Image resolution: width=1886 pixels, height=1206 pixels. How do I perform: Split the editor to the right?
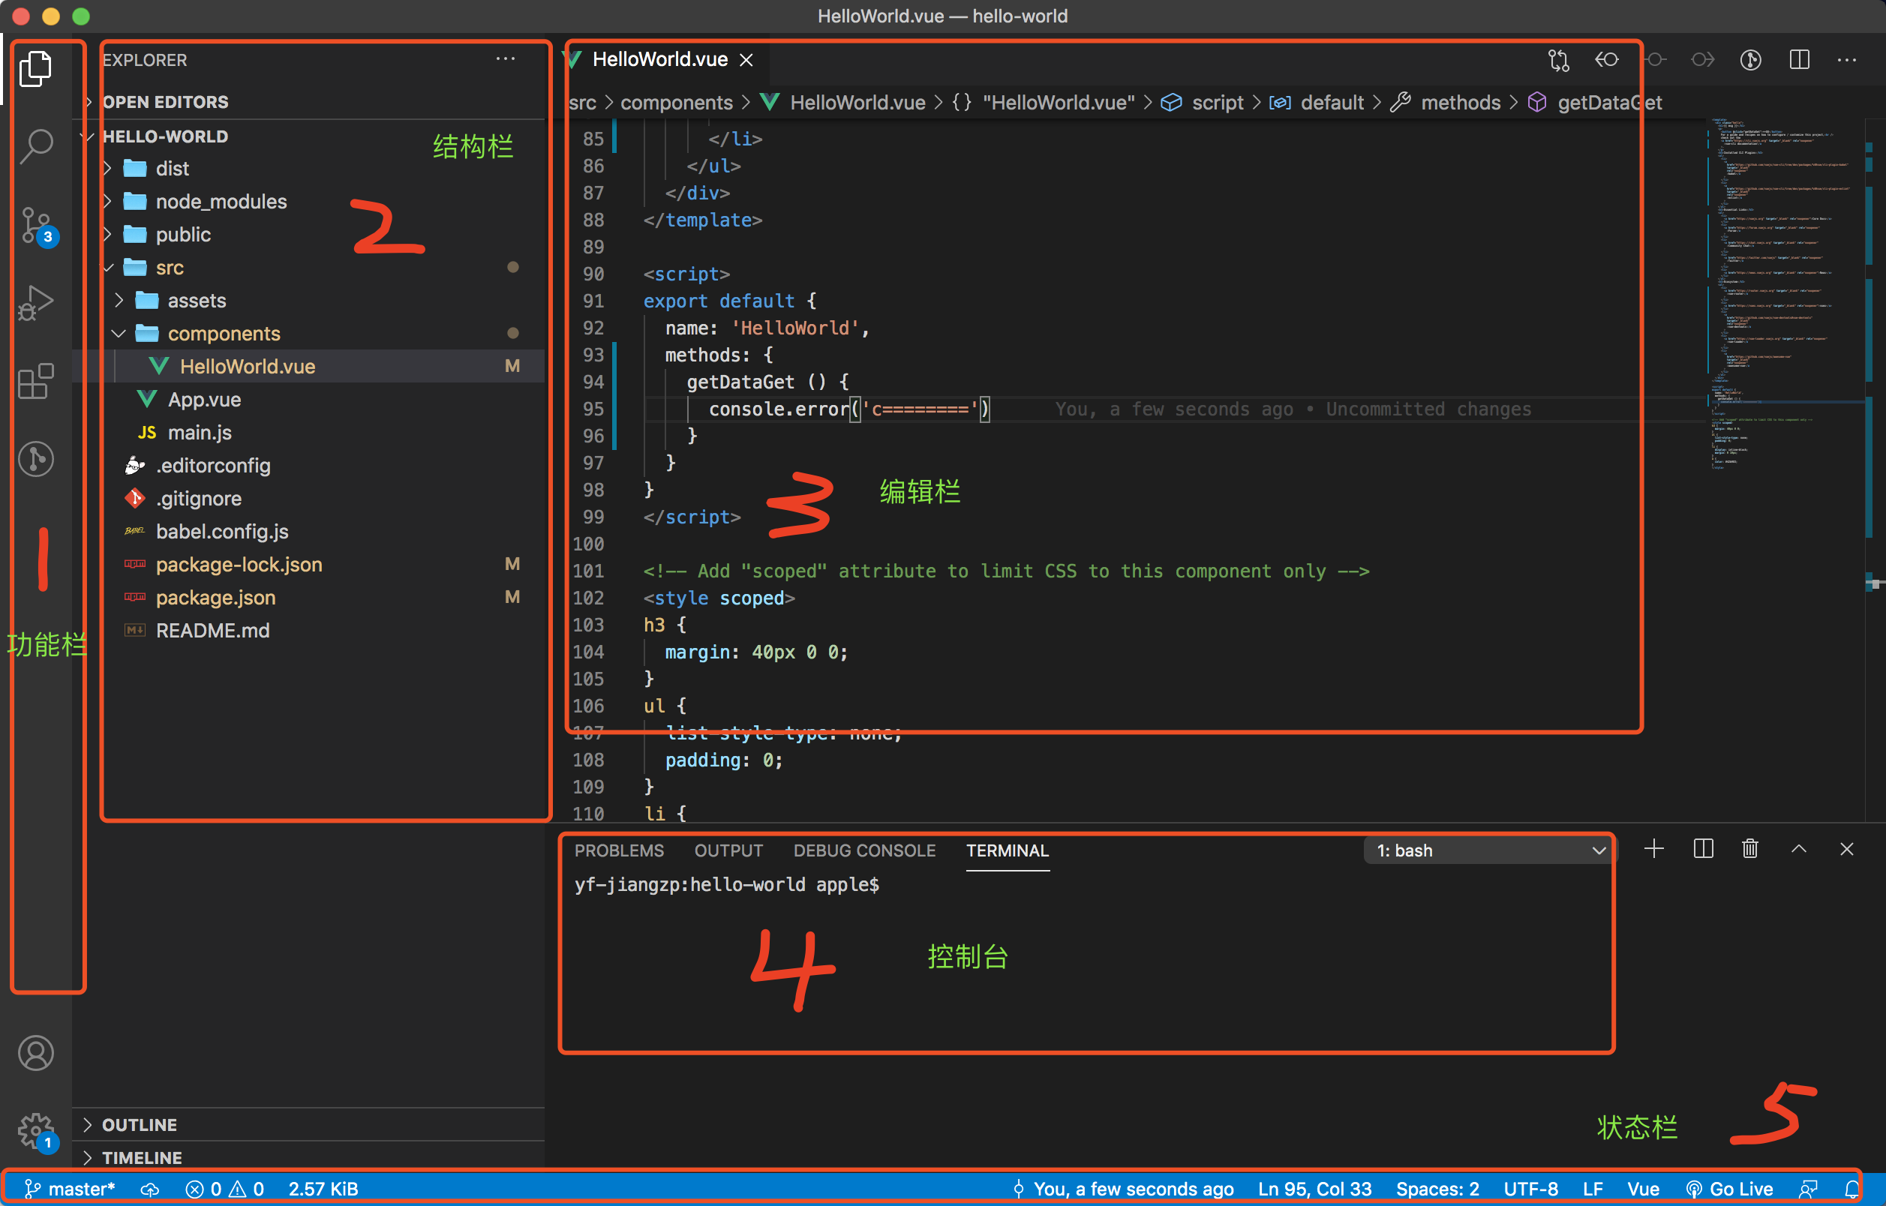click(x=1799, y=60)
